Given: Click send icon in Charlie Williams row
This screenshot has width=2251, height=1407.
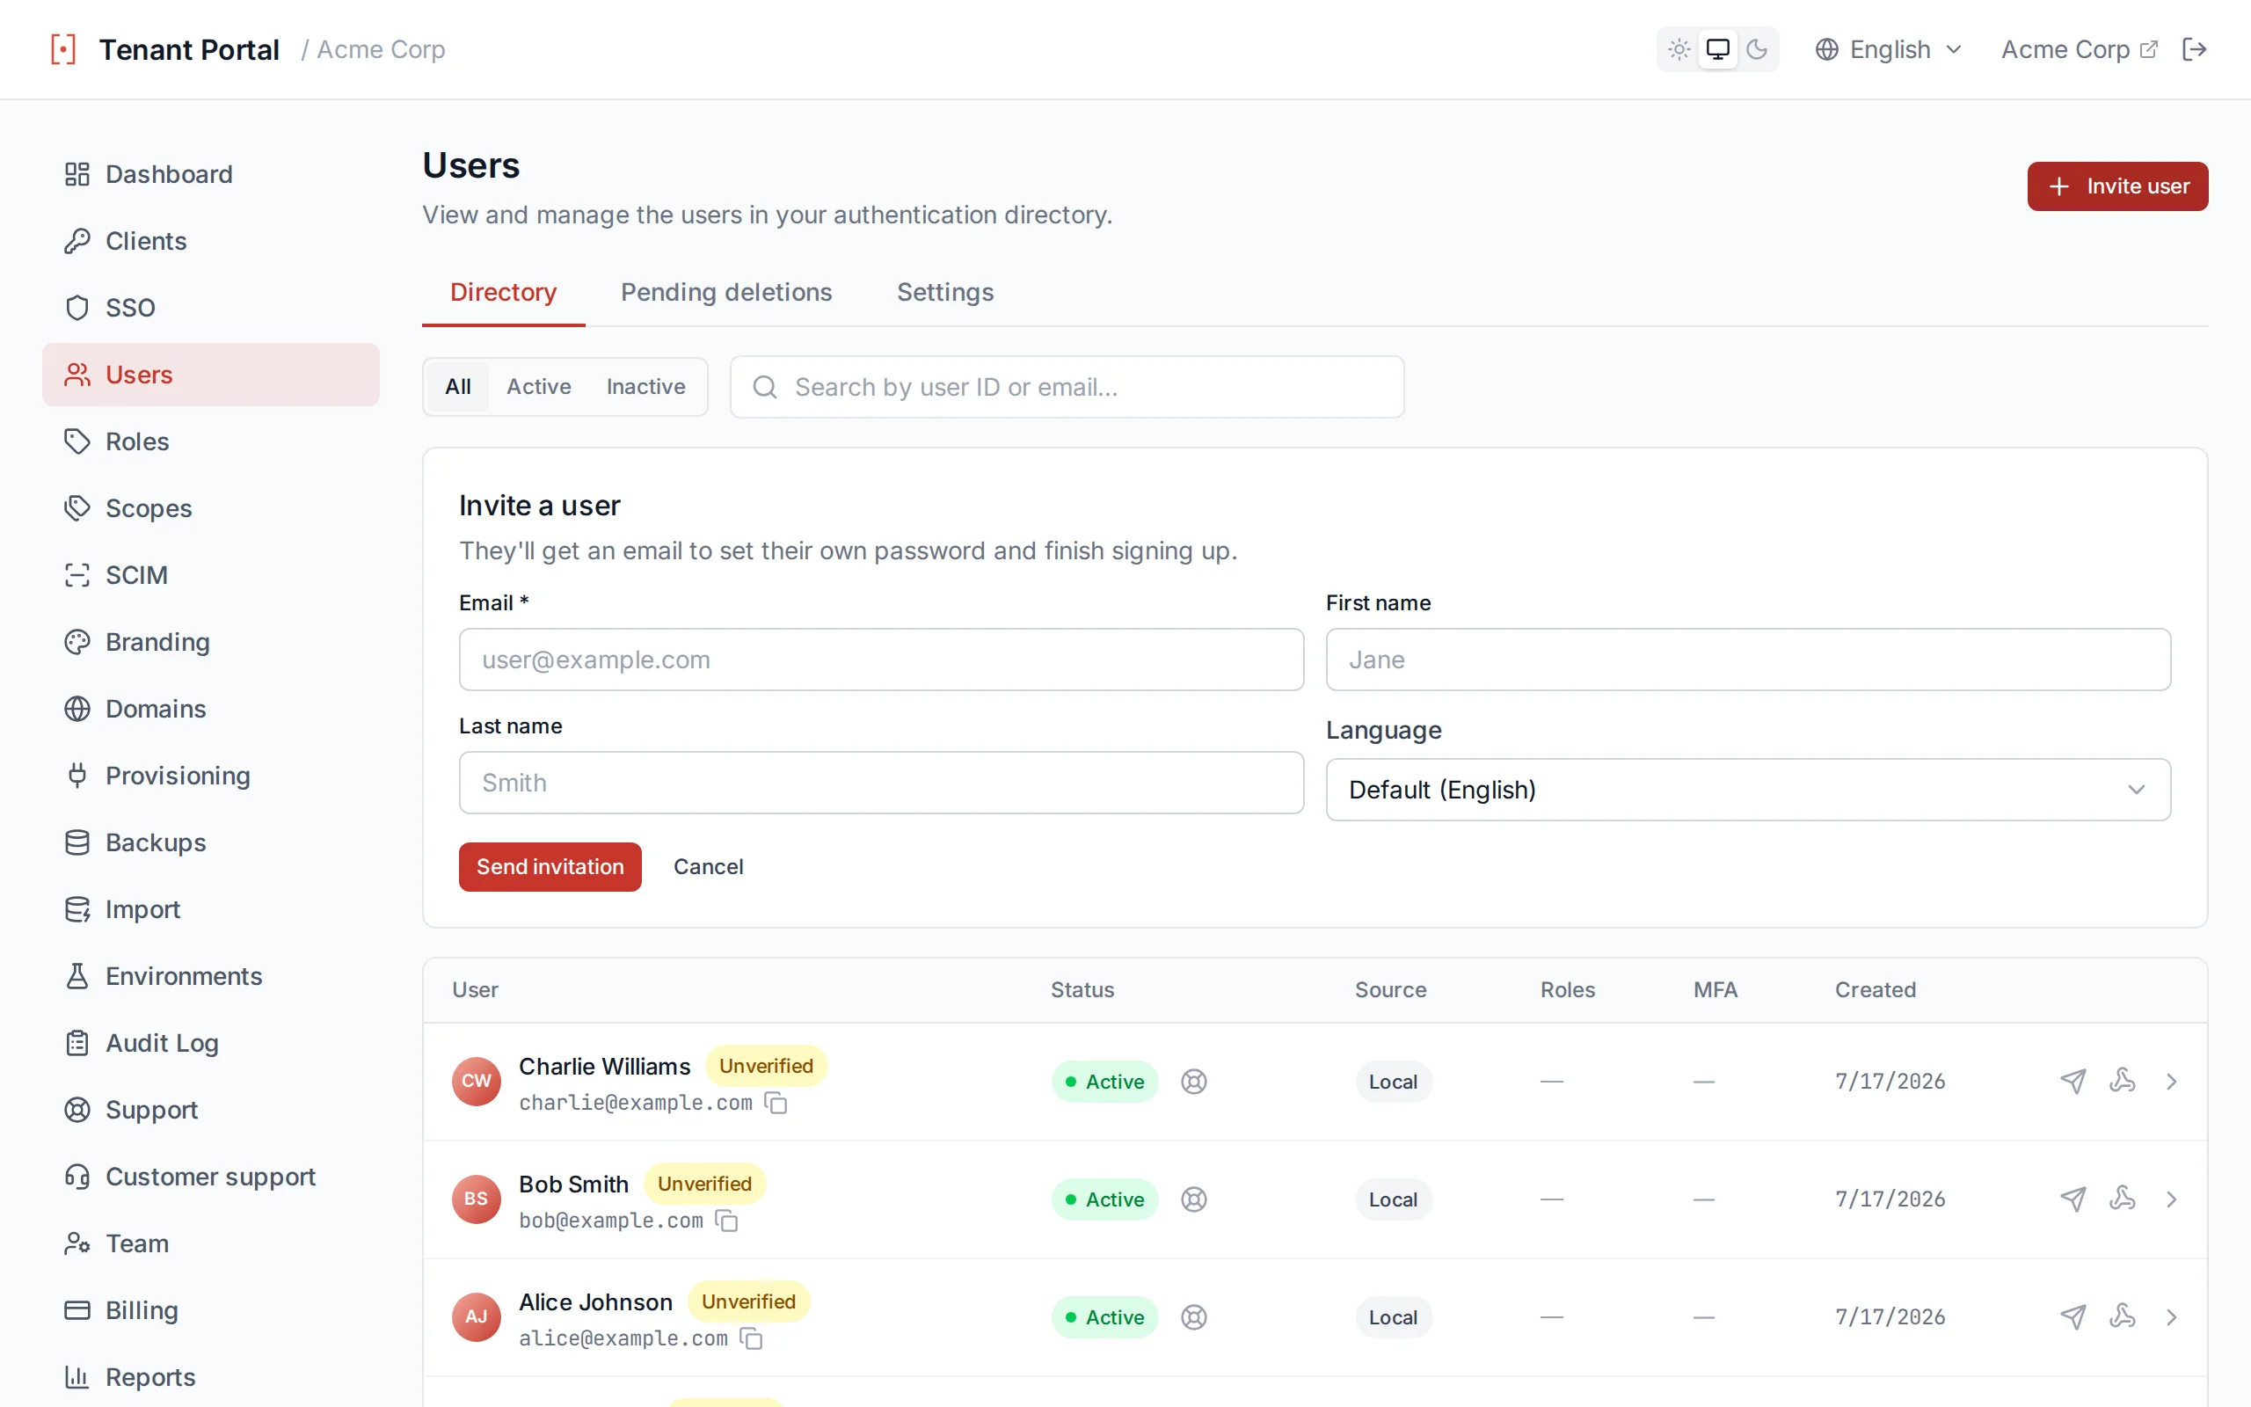Looking at the screenshot, I should [x=2073, y=1082].
